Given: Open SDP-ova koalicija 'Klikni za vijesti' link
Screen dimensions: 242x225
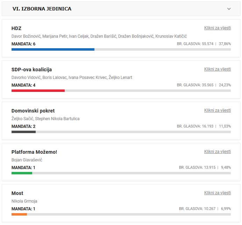Looking at the screenshot, I should (x=217, y=69).
